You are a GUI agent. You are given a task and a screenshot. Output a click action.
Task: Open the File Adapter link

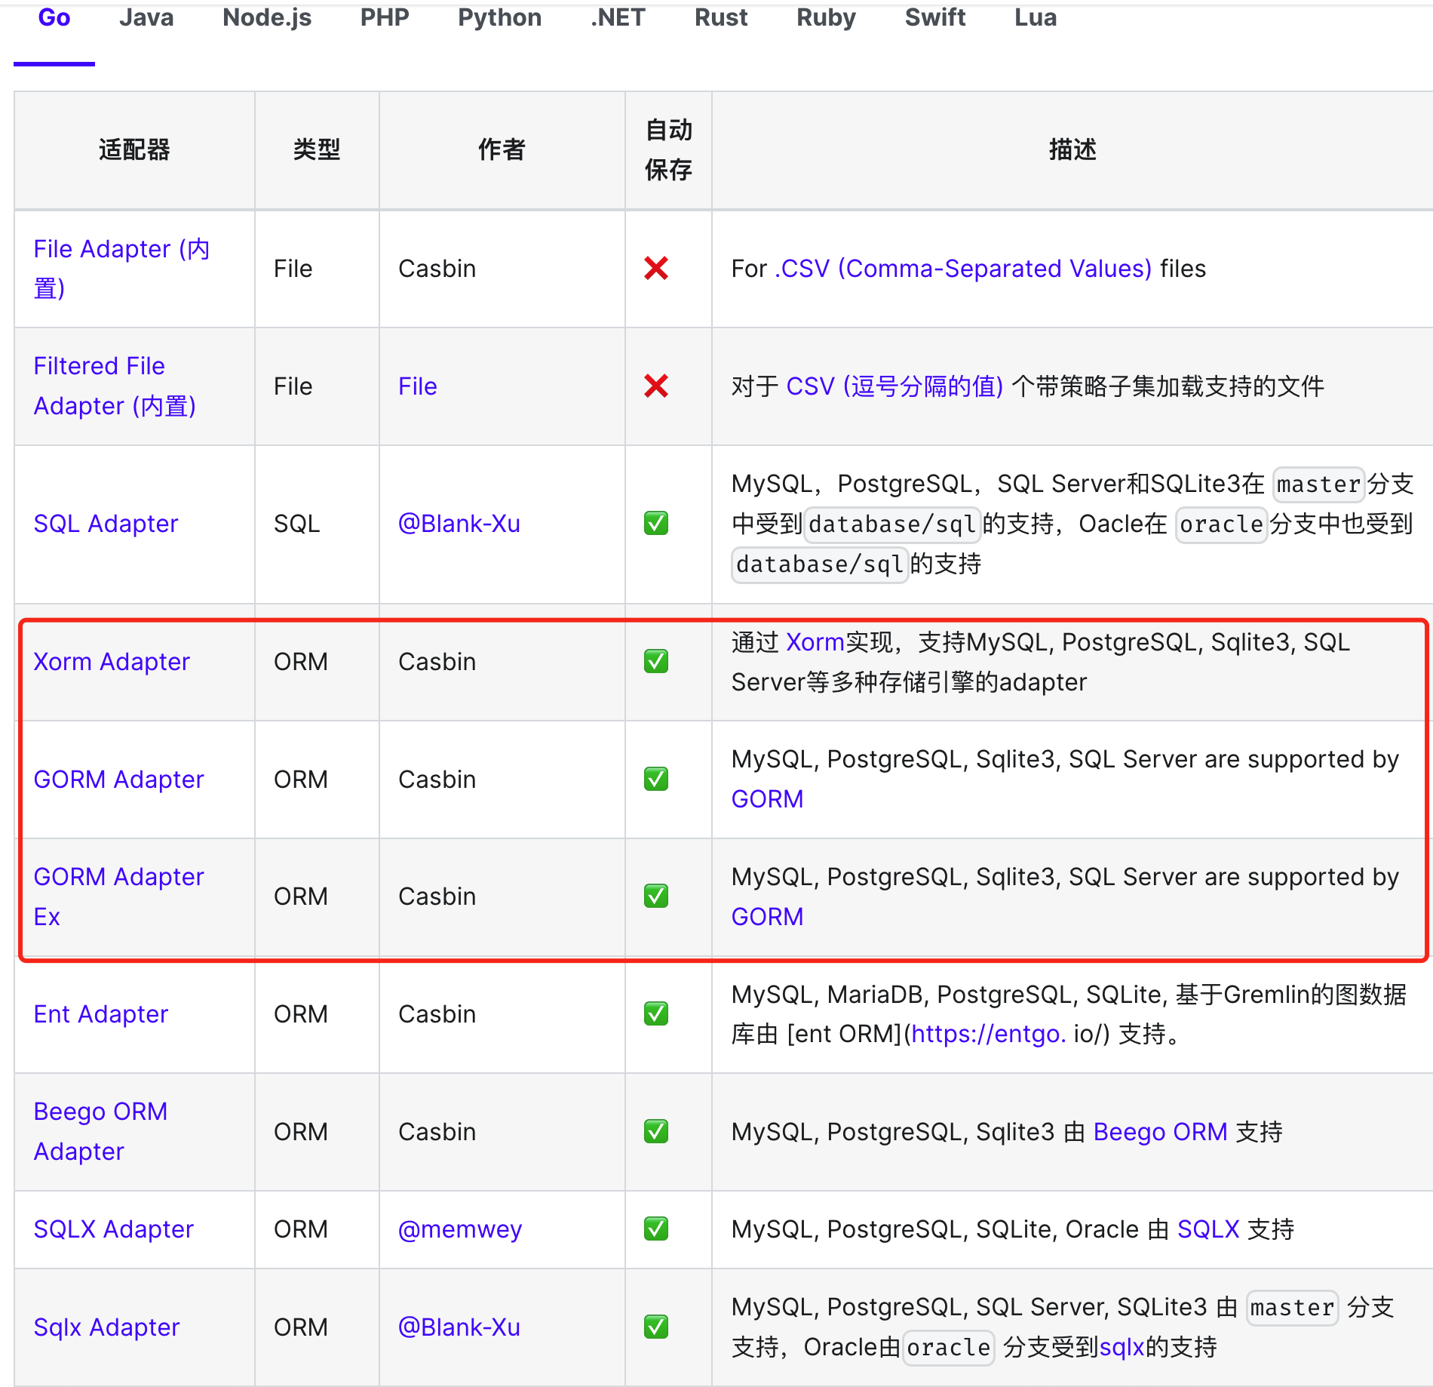121,268
